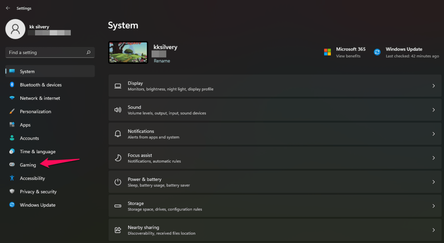Open Storage row chevron arrow
The image size is (444, 243).
(433, 206)
